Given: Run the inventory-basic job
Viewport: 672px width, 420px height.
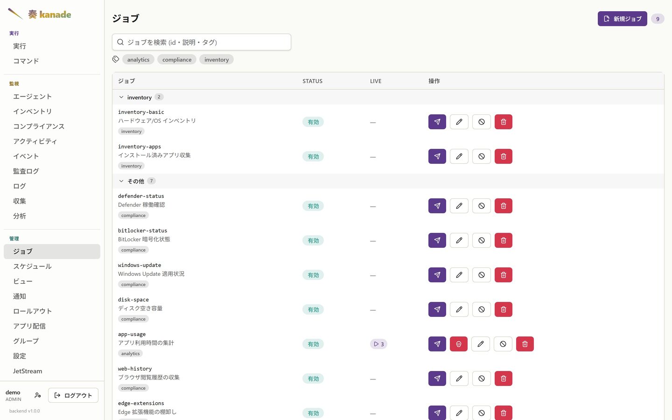Looking at the screenshot, I should [437, 122].
